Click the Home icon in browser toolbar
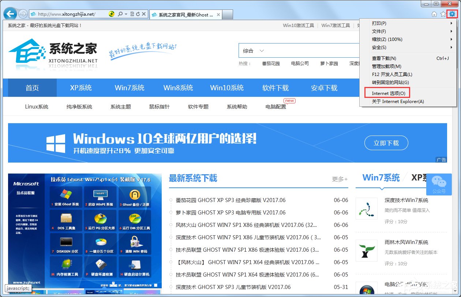The image size is (461, 297). 434,14
